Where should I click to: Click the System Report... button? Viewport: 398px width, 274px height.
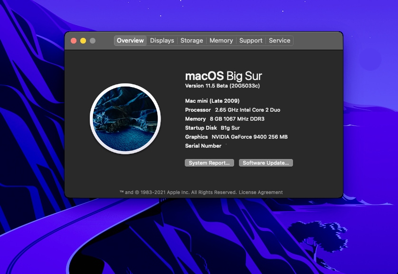click(209, 163)
